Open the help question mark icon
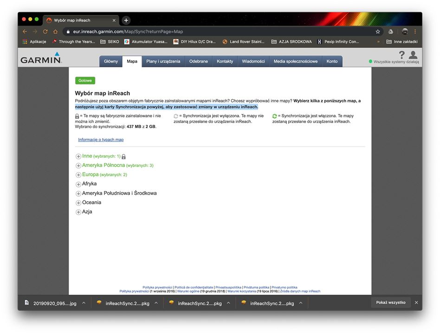Viewport: 440px width, 334px height. [x=402, y=54]
